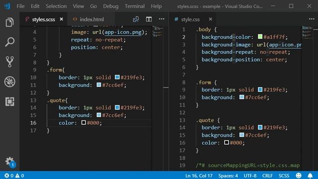The height and width of the screenshot is (179, 318).
Task: Change the encoding via UTF-8
Action: tap(250, 176)
